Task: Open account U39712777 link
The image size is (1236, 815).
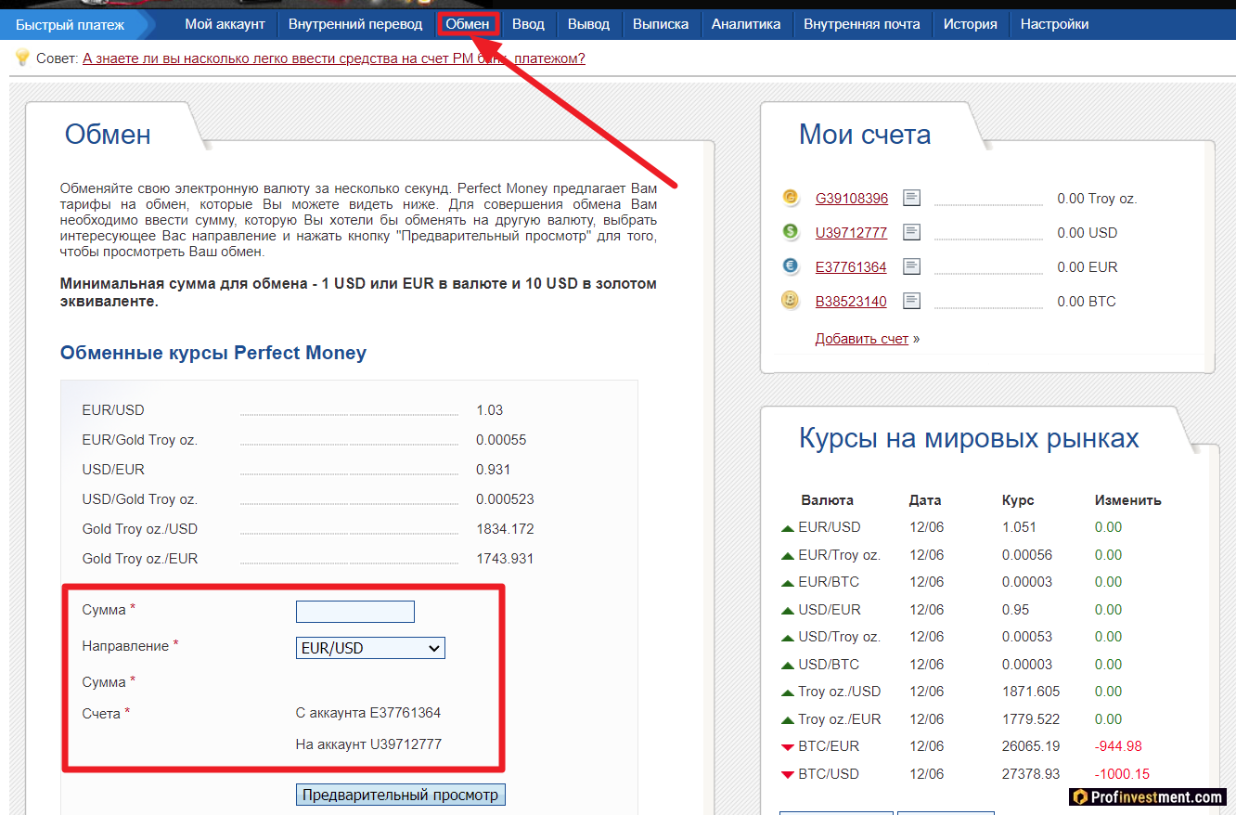Action: [851, 233]
